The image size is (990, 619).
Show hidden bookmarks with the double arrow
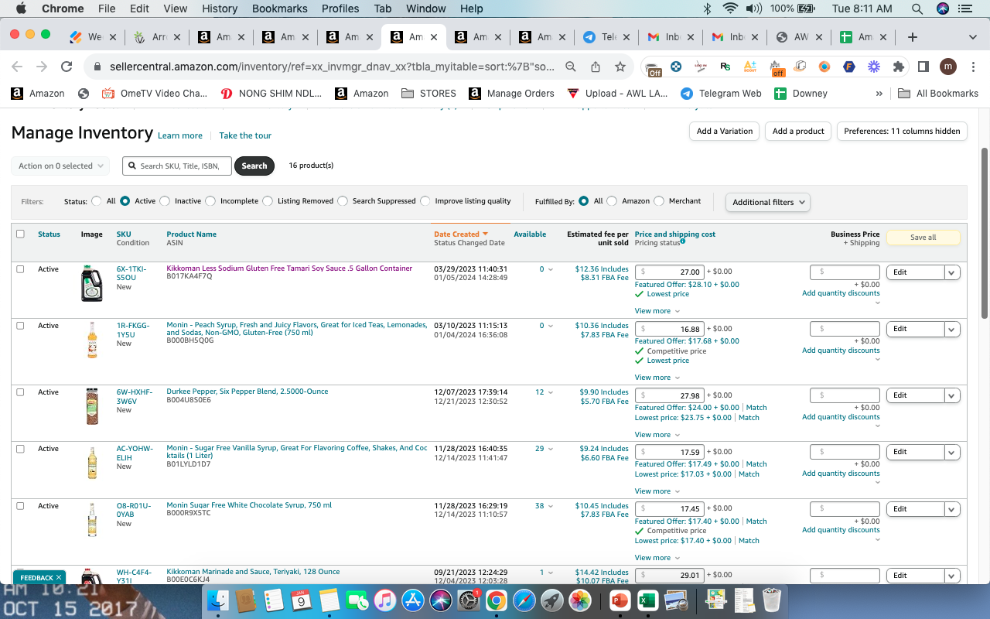879,93
